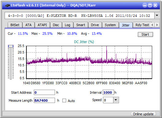Click the Start button
This screenshot has width=162, height=118.
coord(145,34)
